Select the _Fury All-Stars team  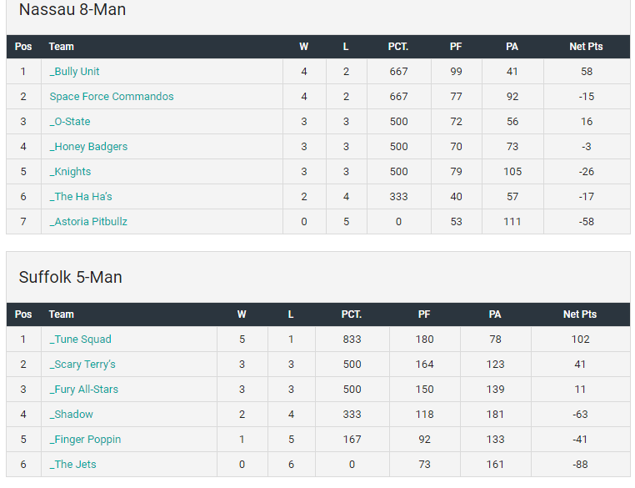click(x=84, y=390)
